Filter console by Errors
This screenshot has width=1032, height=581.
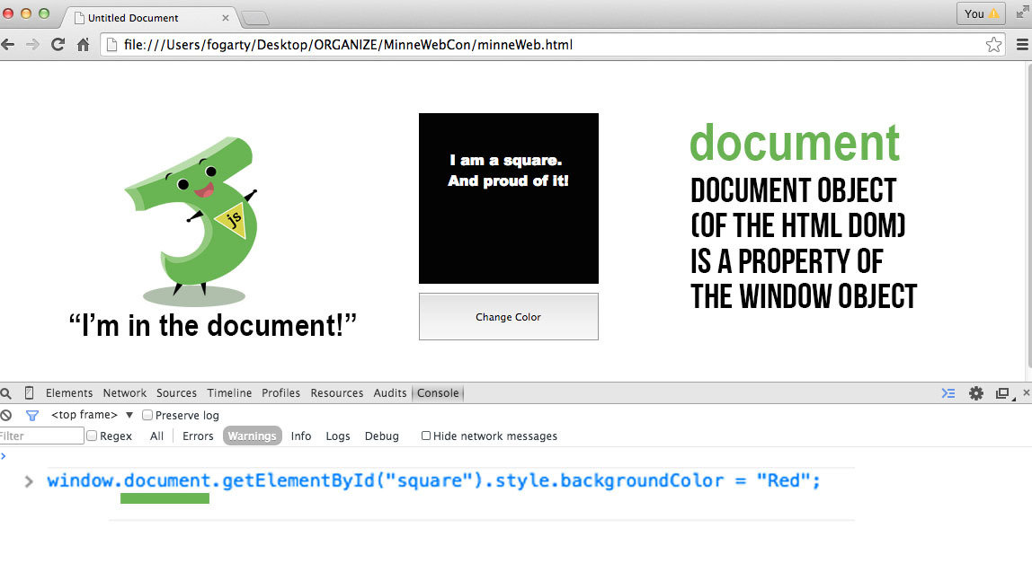198,436
